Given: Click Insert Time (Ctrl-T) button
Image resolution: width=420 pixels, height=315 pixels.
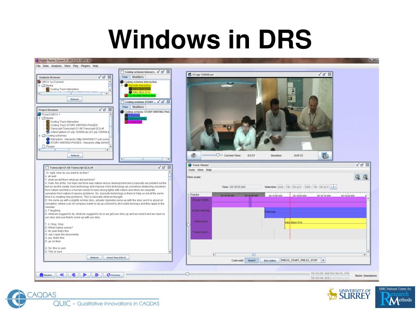Looking at the screenshot, I should pyautogui.click(x=116, y=258).
